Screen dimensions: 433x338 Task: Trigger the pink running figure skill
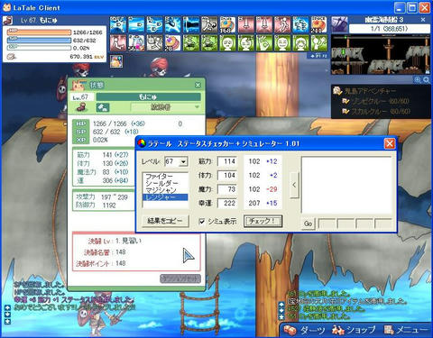tap(282, 24)
